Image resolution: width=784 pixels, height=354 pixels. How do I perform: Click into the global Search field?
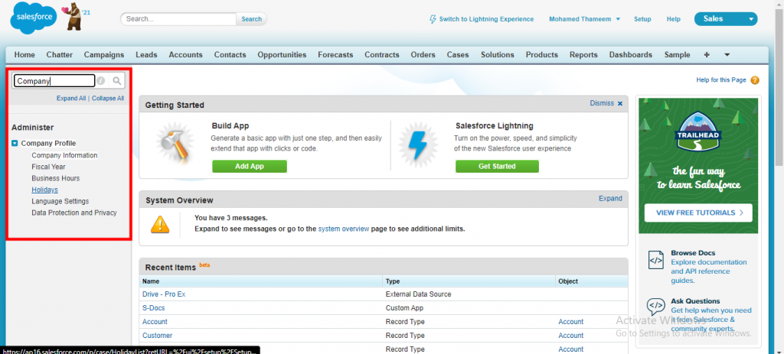click(x=178, y=19)
